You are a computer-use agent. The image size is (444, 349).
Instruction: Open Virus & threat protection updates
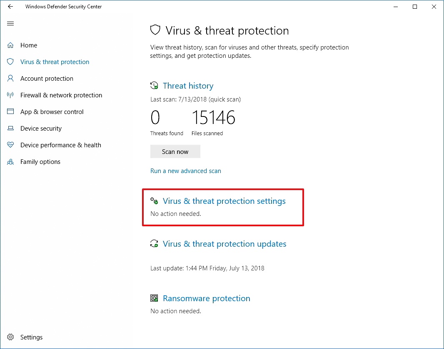[x=224, y=244]
